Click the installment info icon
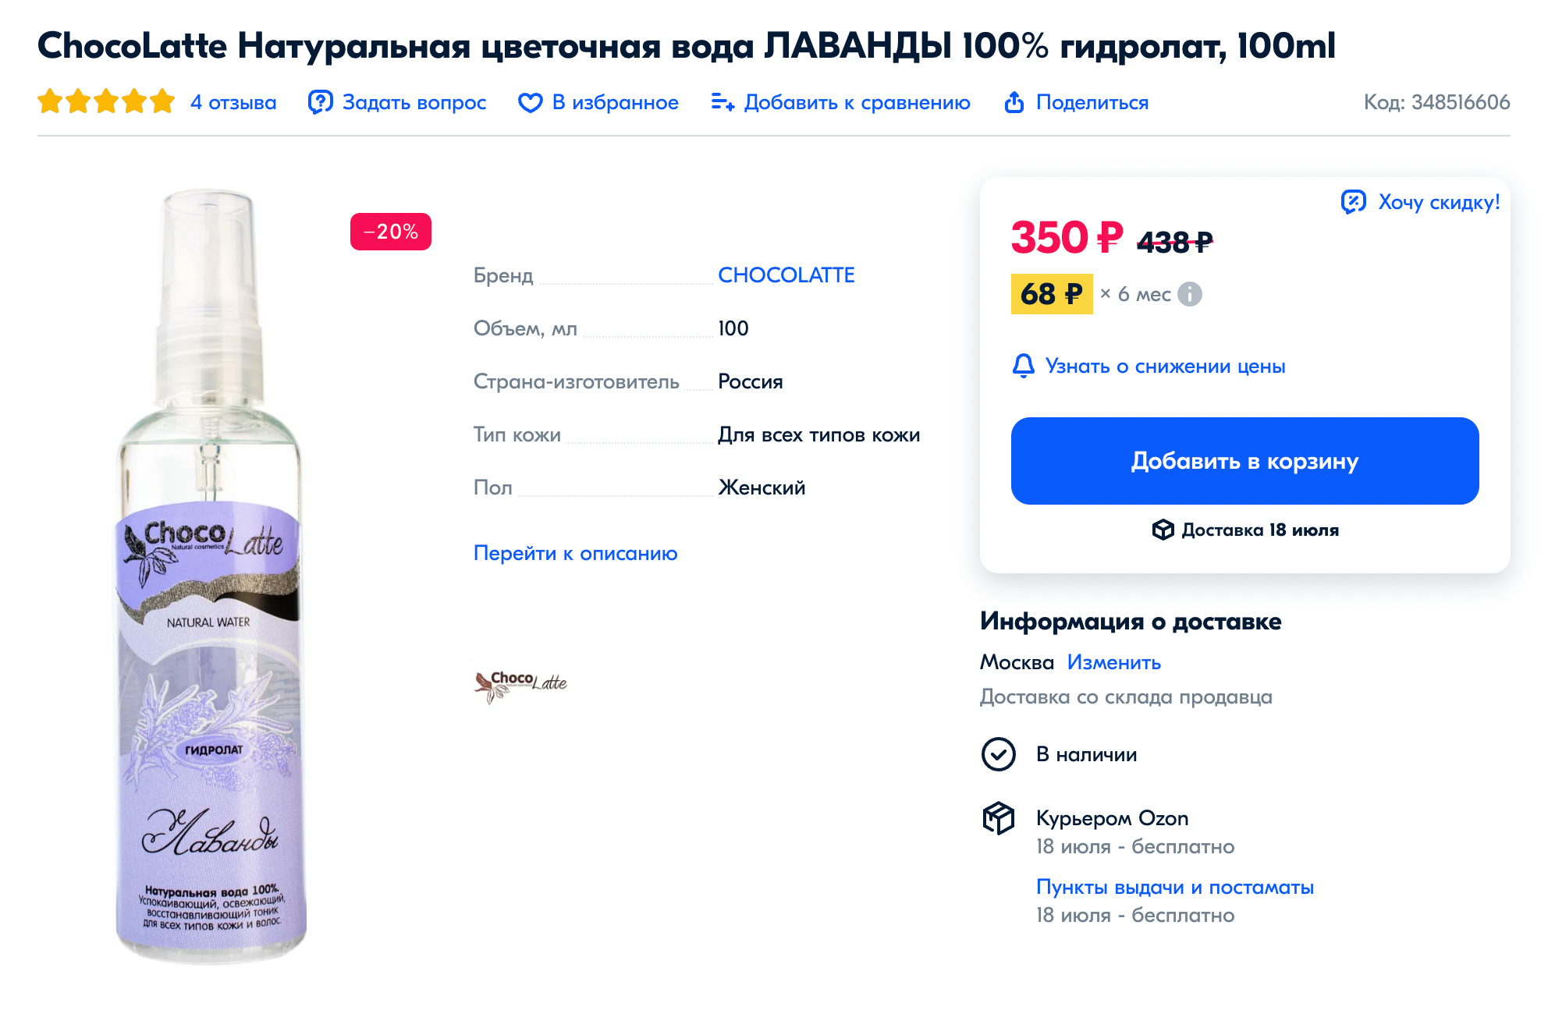The width and height of the screenshot is (1548, 1028). tap(1190, 294)
